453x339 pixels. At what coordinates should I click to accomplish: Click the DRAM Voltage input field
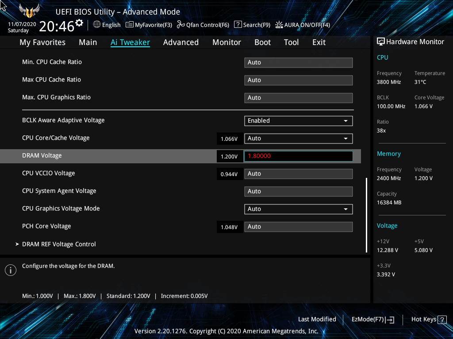click(x=299, y=156)
